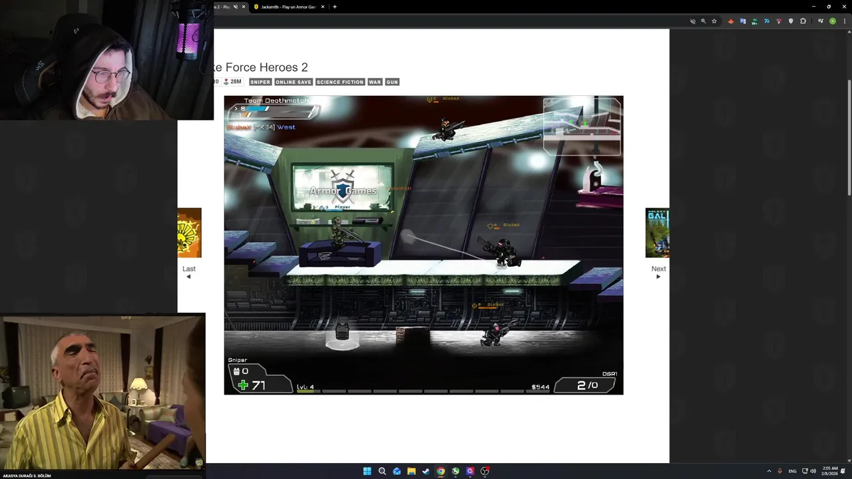Click the game minimap
This screenshot has height=479, width=852.
[582, 126]
